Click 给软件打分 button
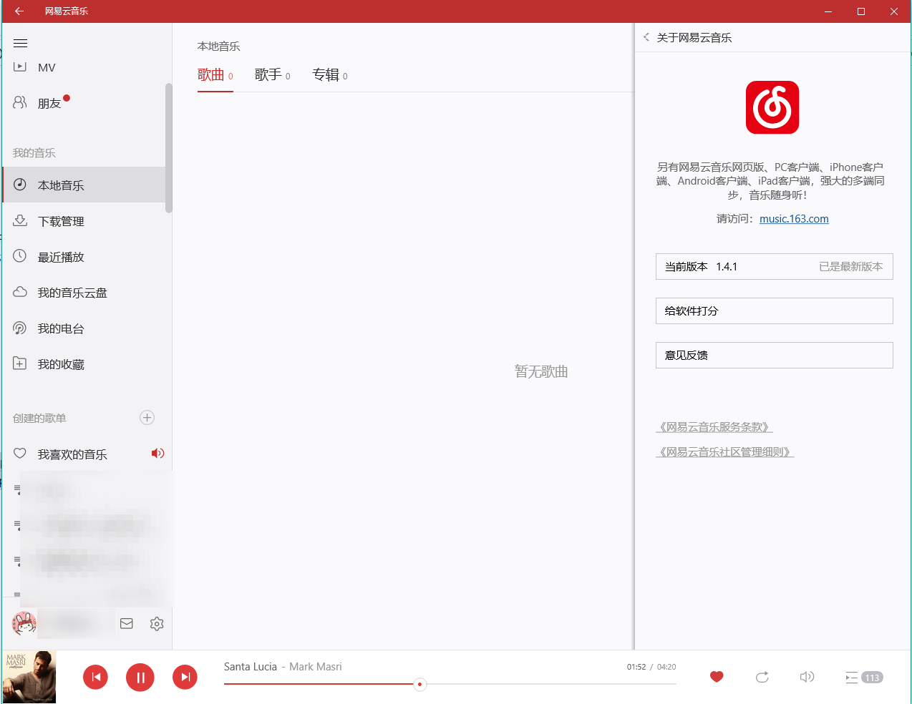Image resolution: width=912 pixels, height=704 pixels. tap(775, 311)
